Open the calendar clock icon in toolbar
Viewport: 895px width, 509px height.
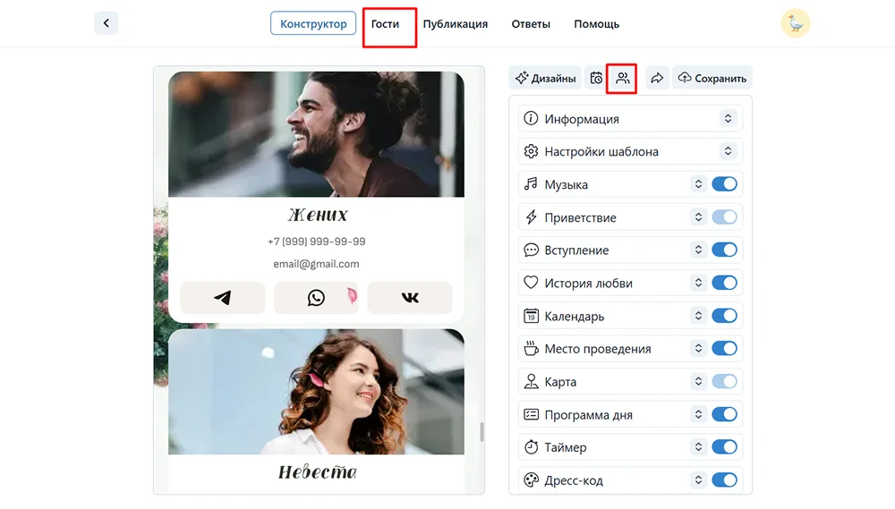point(596,79)
